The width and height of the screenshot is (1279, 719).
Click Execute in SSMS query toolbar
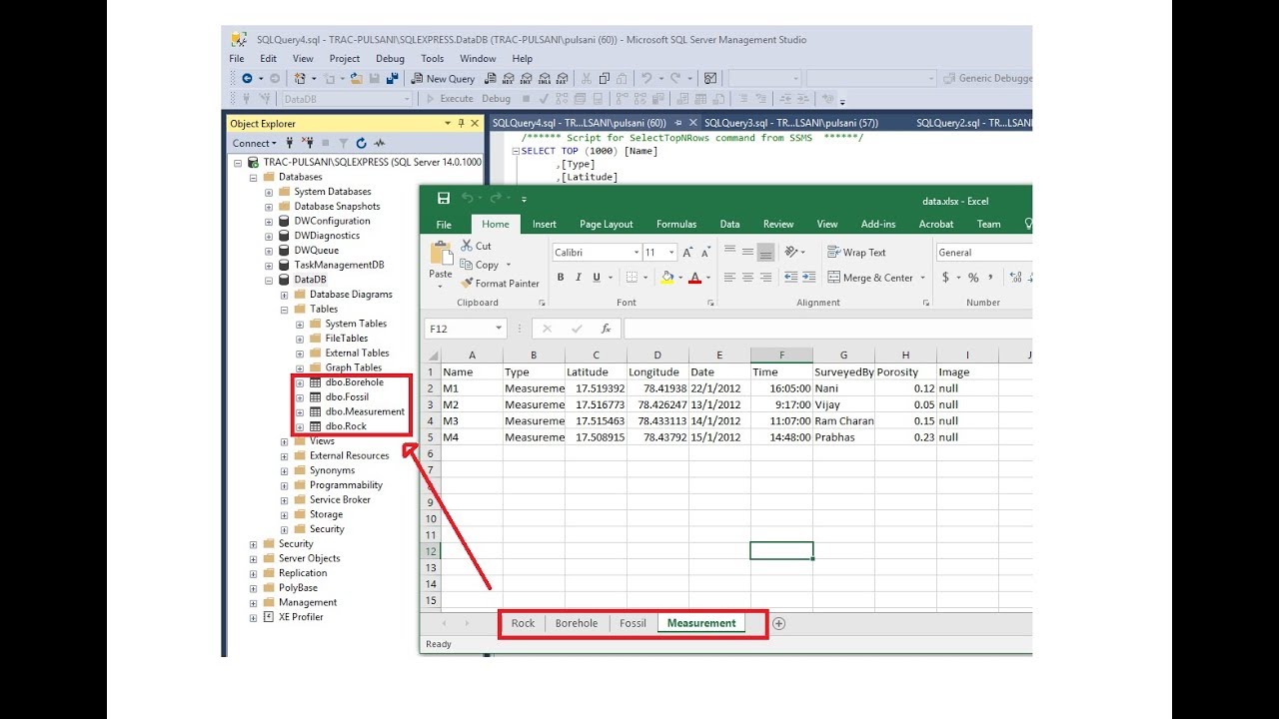(x=450, y=99)
